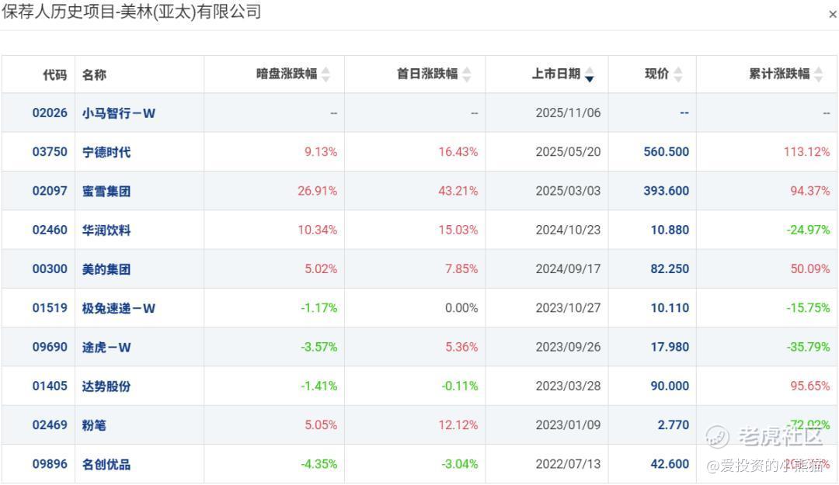Image resolution: width=839 pixels, height=485 pixels.
Task: Open stock code 01405
Action: click(x=50, y=386)
